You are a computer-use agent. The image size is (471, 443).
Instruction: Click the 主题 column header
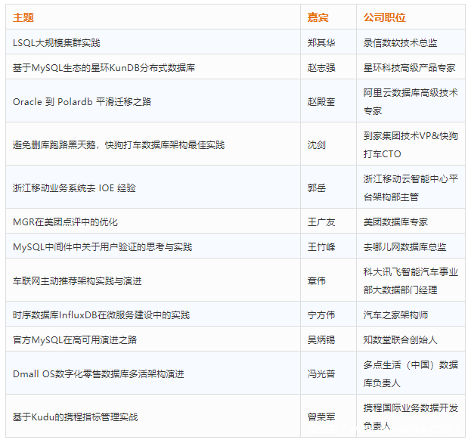pyautogui.click(x=23, y=17)
